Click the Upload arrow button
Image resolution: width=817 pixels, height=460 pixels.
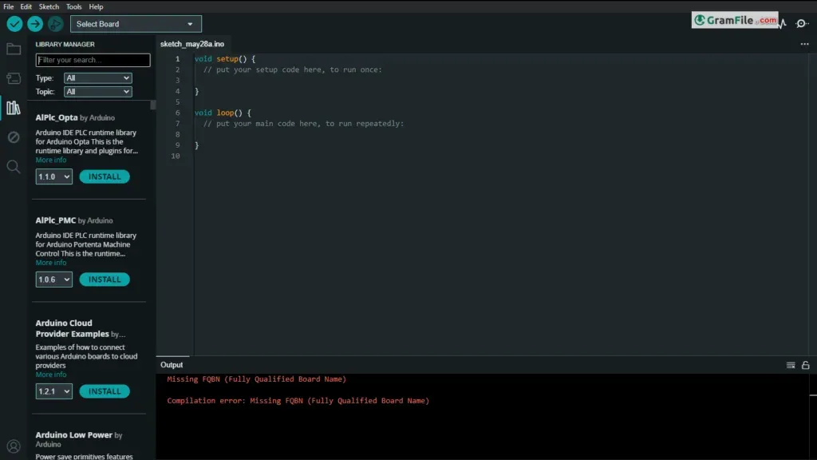35,24
